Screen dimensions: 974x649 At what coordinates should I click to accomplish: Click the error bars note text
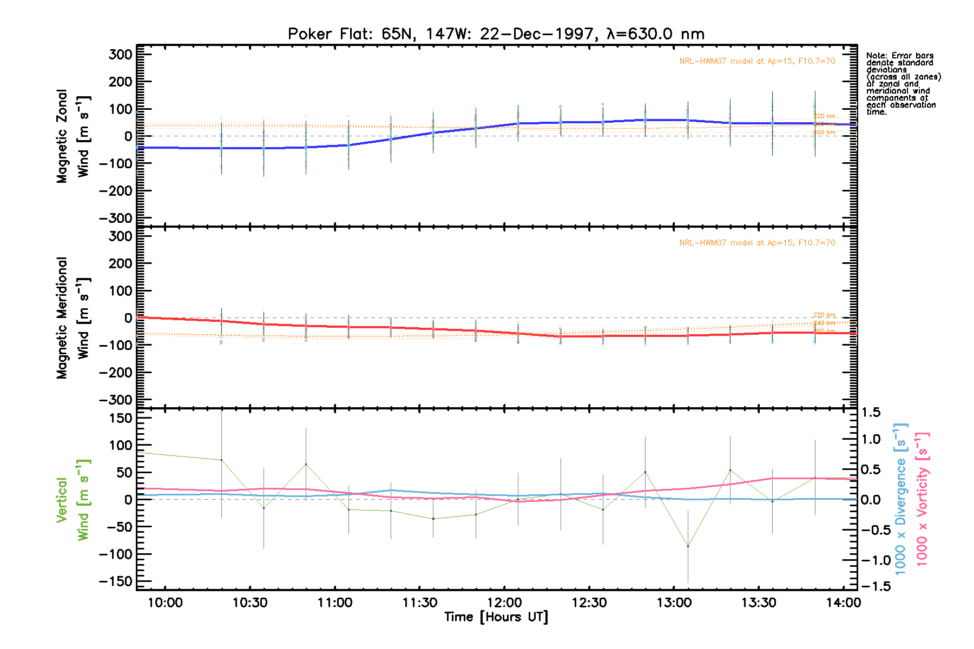pos(903,84)
